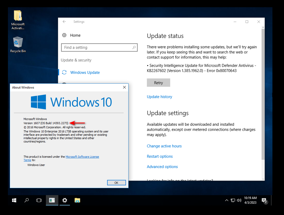
Task: Click in the Find a setting field
Action: click(x=99, y=47)
